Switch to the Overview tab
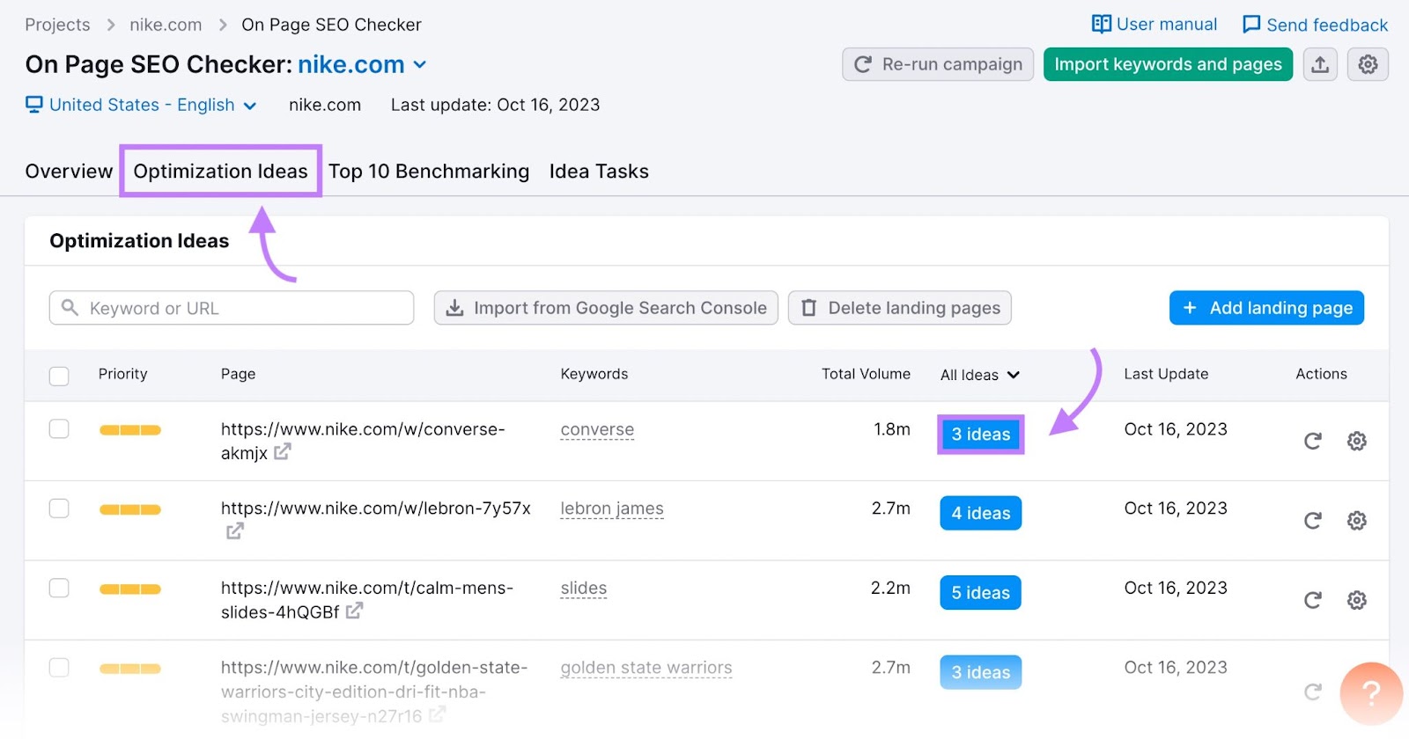This screenshot has height=739, width=1409. 69,171
